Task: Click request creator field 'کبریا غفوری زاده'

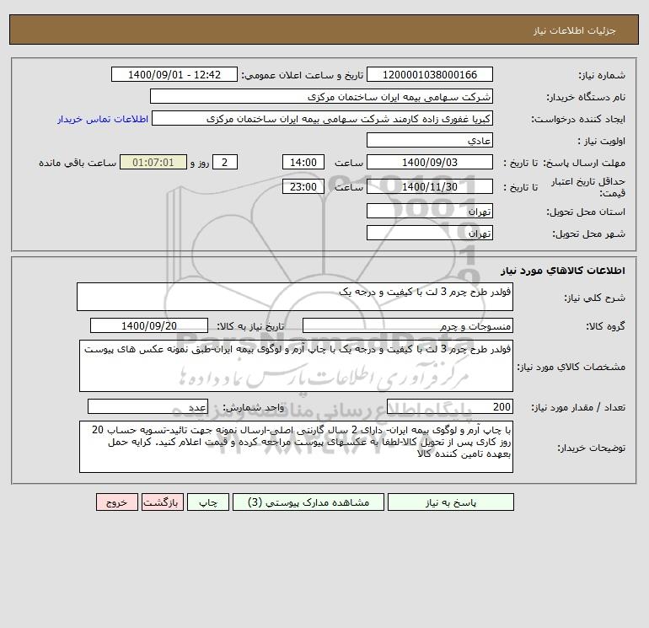Action: tap(322, 118)
